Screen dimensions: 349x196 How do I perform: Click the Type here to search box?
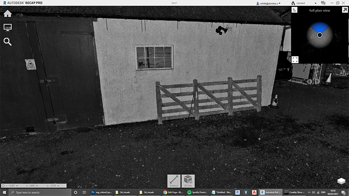(39, 192)
